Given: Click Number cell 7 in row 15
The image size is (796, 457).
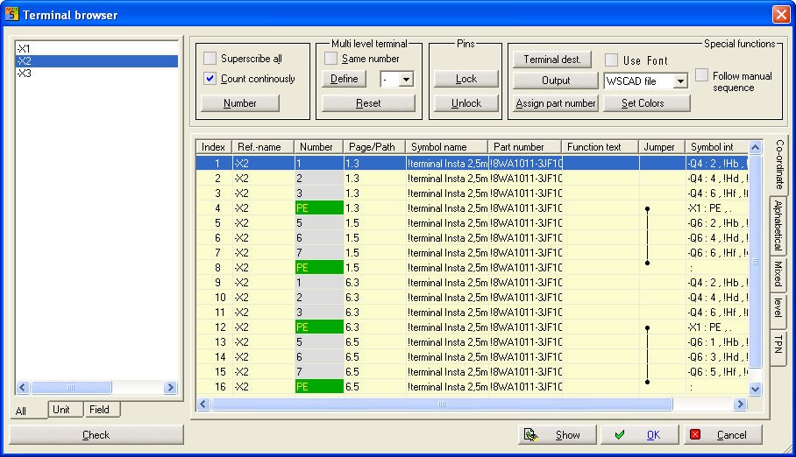Looking at the screenshot, I should pos(319,372).
